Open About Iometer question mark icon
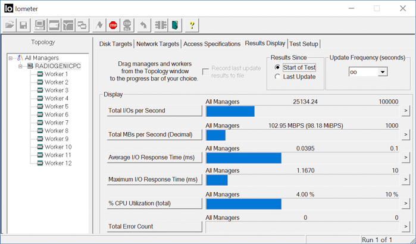This screenshot has width=416, height=244. pyautogui.click(x=192, y=26)
